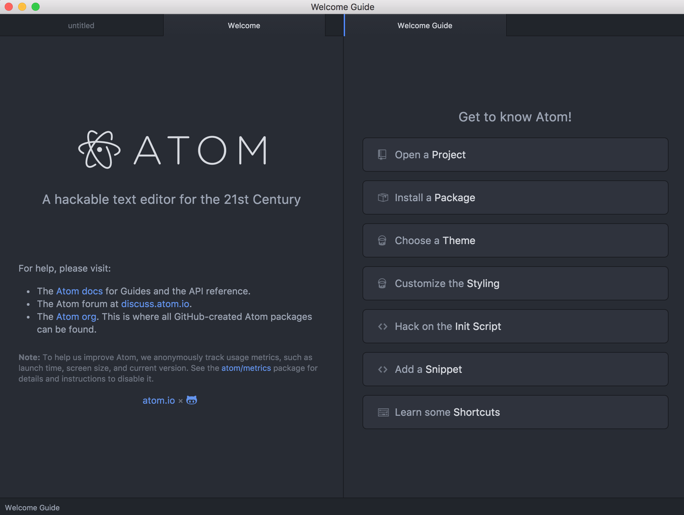This screenshot has height=515, width=684.
Task: Visit the discuss.atom.io forum link
Action: click(x=155, y=304)
